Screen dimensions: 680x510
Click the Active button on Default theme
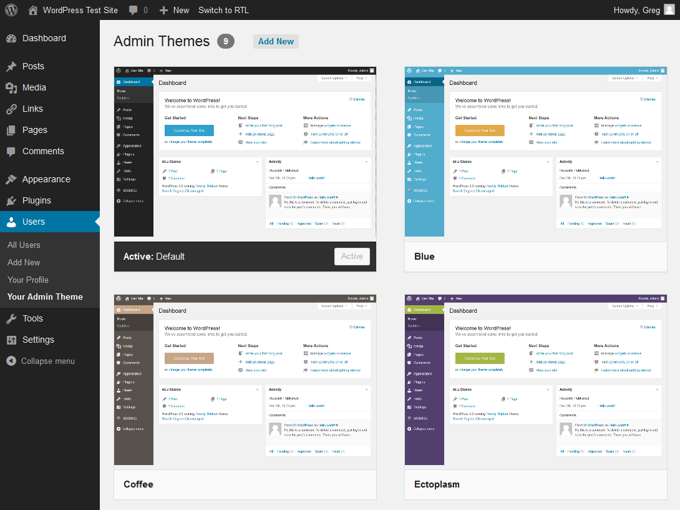(352, 257)
